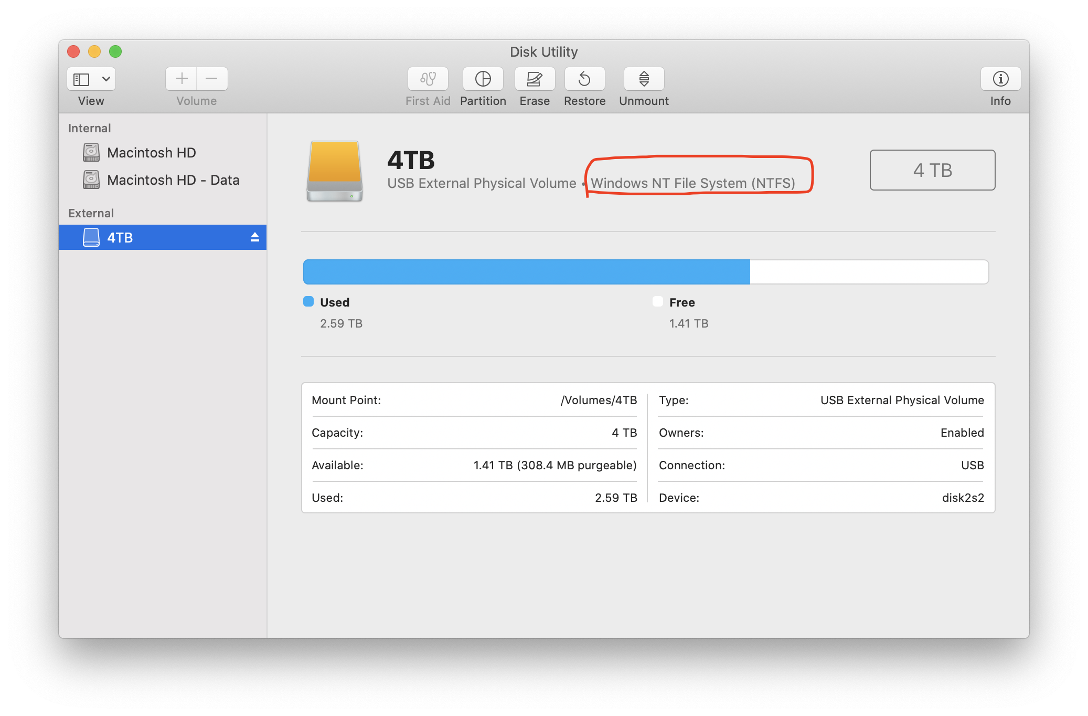Eject the 4TB drive from sidebar
Viewport: 1088px width, 716px height.
(x=255, y=237)
